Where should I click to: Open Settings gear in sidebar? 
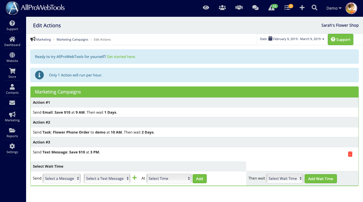(x=12, y=148)
